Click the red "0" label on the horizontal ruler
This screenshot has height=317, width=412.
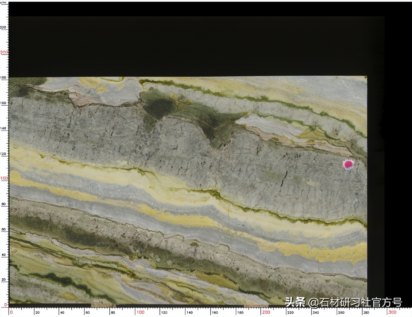pyautogui.click(x=11, y=312)
